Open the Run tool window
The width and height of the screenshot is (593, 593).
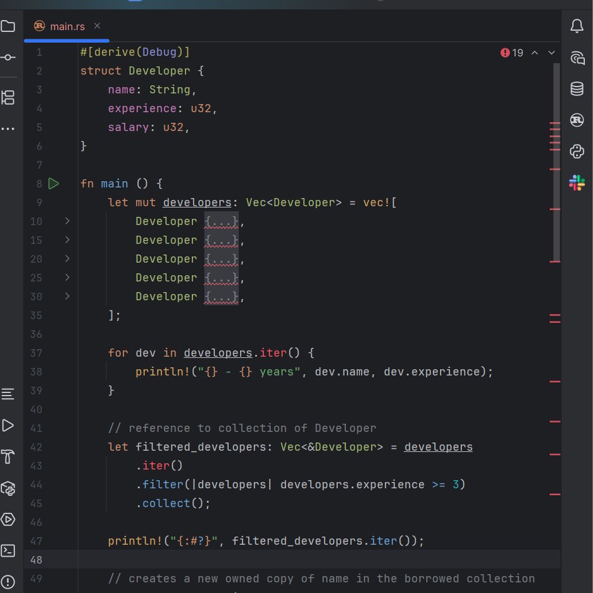point(8,426)
